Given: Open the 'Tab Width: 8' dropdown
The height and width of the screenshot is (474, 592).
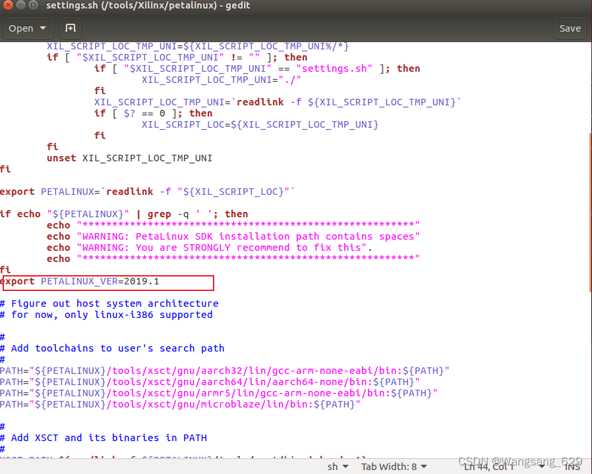Looking at the screenshot, I should [x=394, y=465].
